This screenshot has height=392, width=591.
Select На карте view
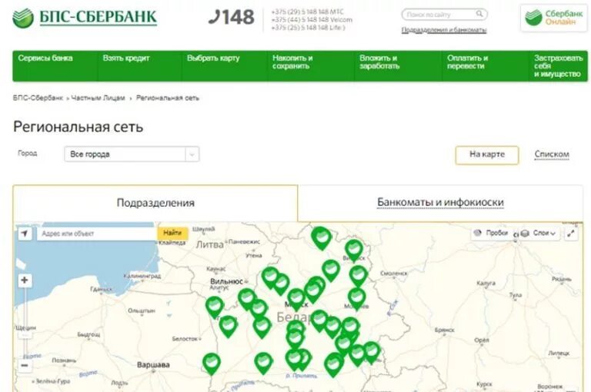click(487, 155)
